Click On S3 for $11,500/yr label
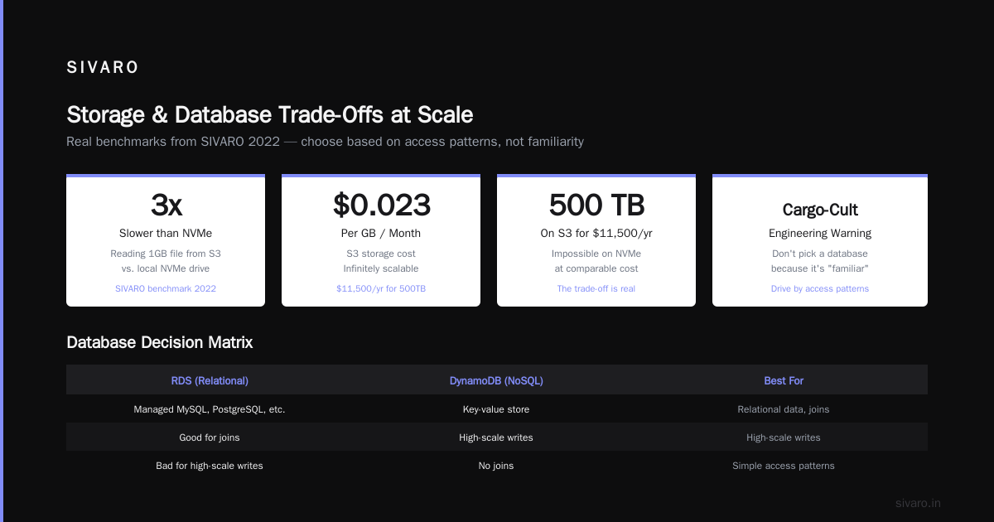 point(596,233)
